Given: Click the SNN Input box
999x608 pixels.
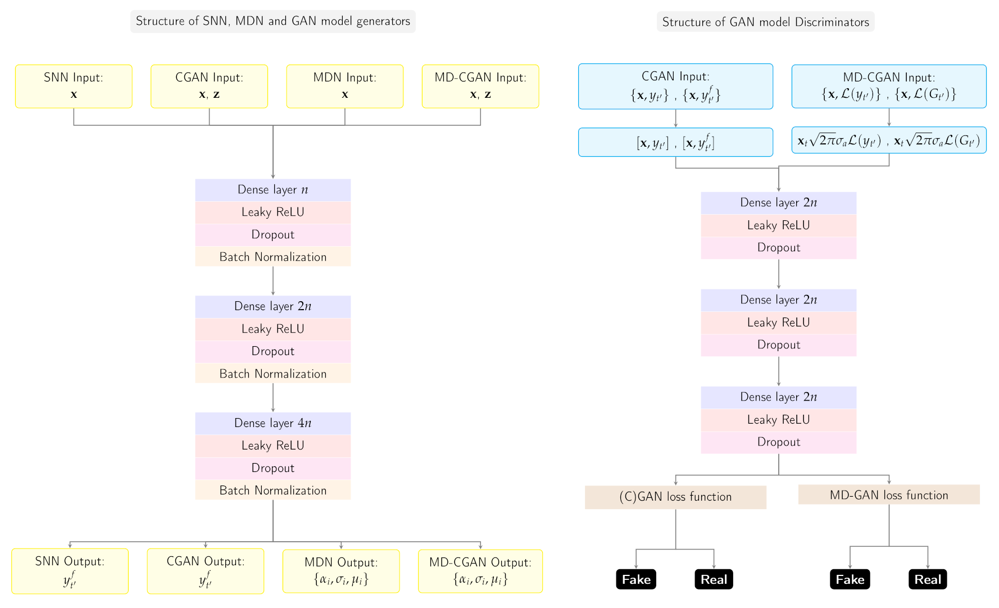Looking at the screenshot, I should (x=74, y=86).
